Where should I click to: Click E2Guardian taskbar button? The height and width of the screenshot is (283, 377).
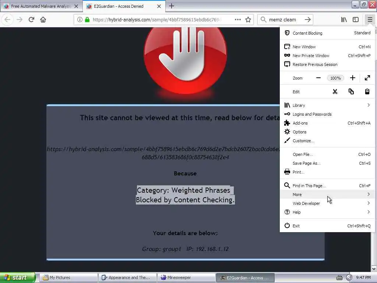(245, 278)
